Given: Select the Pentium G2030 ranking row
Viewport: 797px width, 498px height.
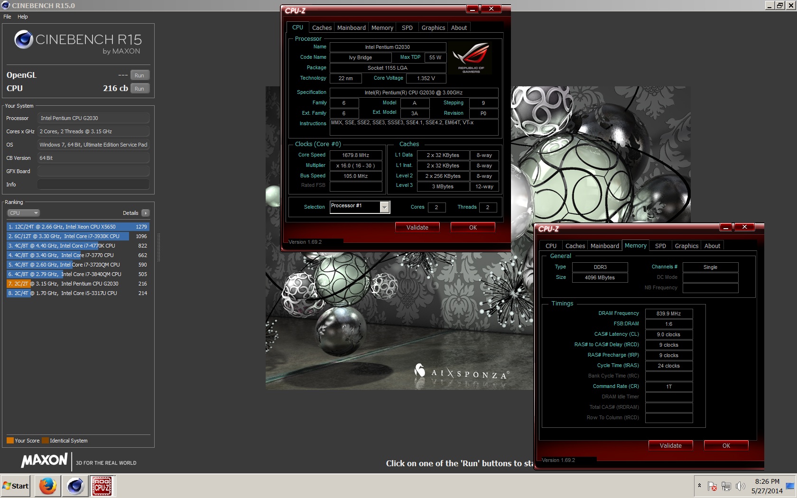Looking at the screenshot, I should click(x=78, y=284).
